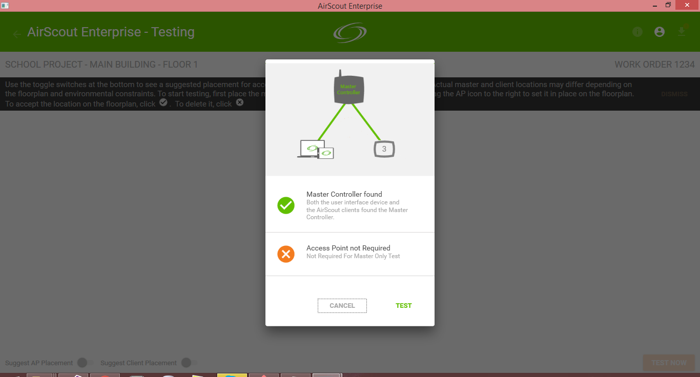This screenshot has height=377, width=700.
Task: Click the app icon in the title bar
Action: coord(5,5)
